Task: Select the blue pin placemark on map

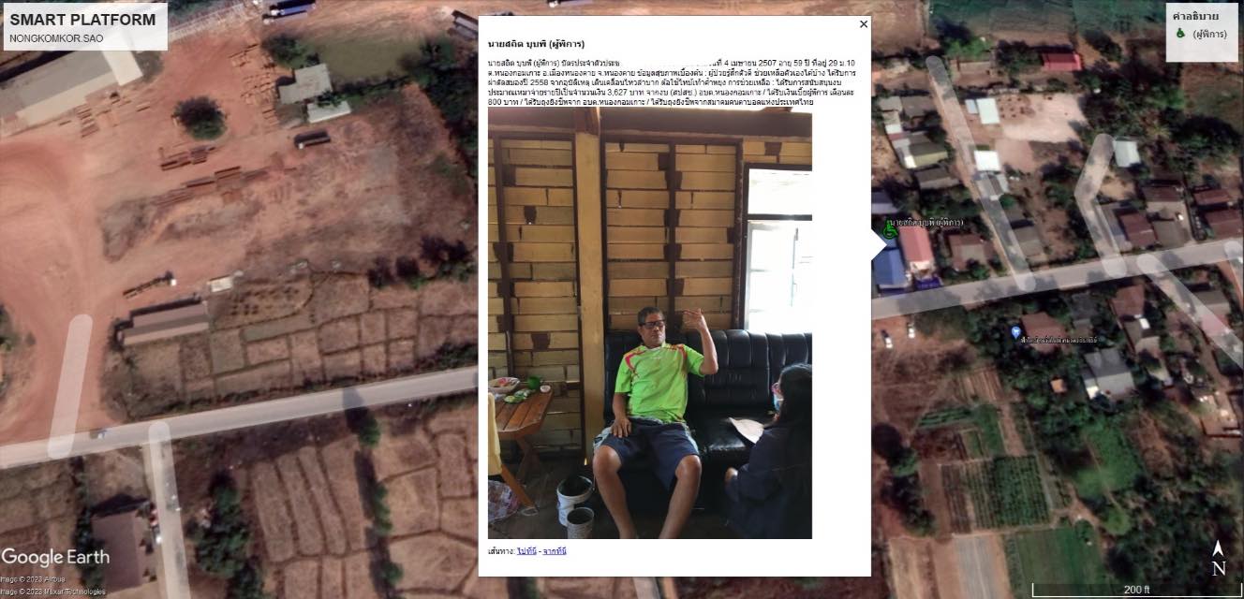Action: point(1015,332)
